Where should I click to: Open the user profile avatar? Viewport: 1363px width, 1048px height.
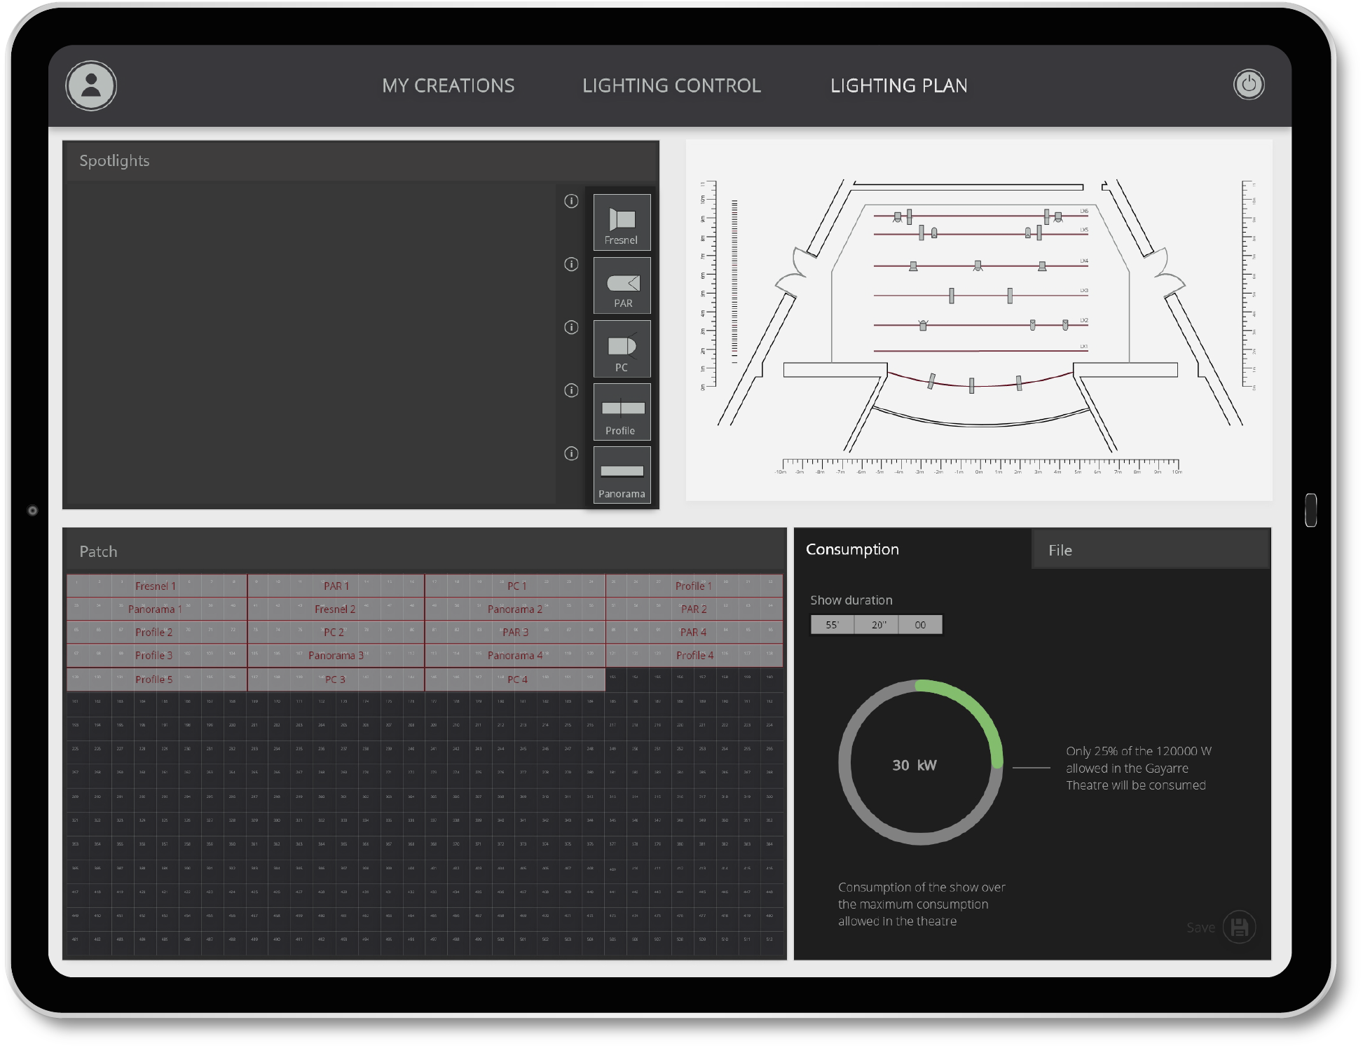pyautogui.click(x=91, y=85)
